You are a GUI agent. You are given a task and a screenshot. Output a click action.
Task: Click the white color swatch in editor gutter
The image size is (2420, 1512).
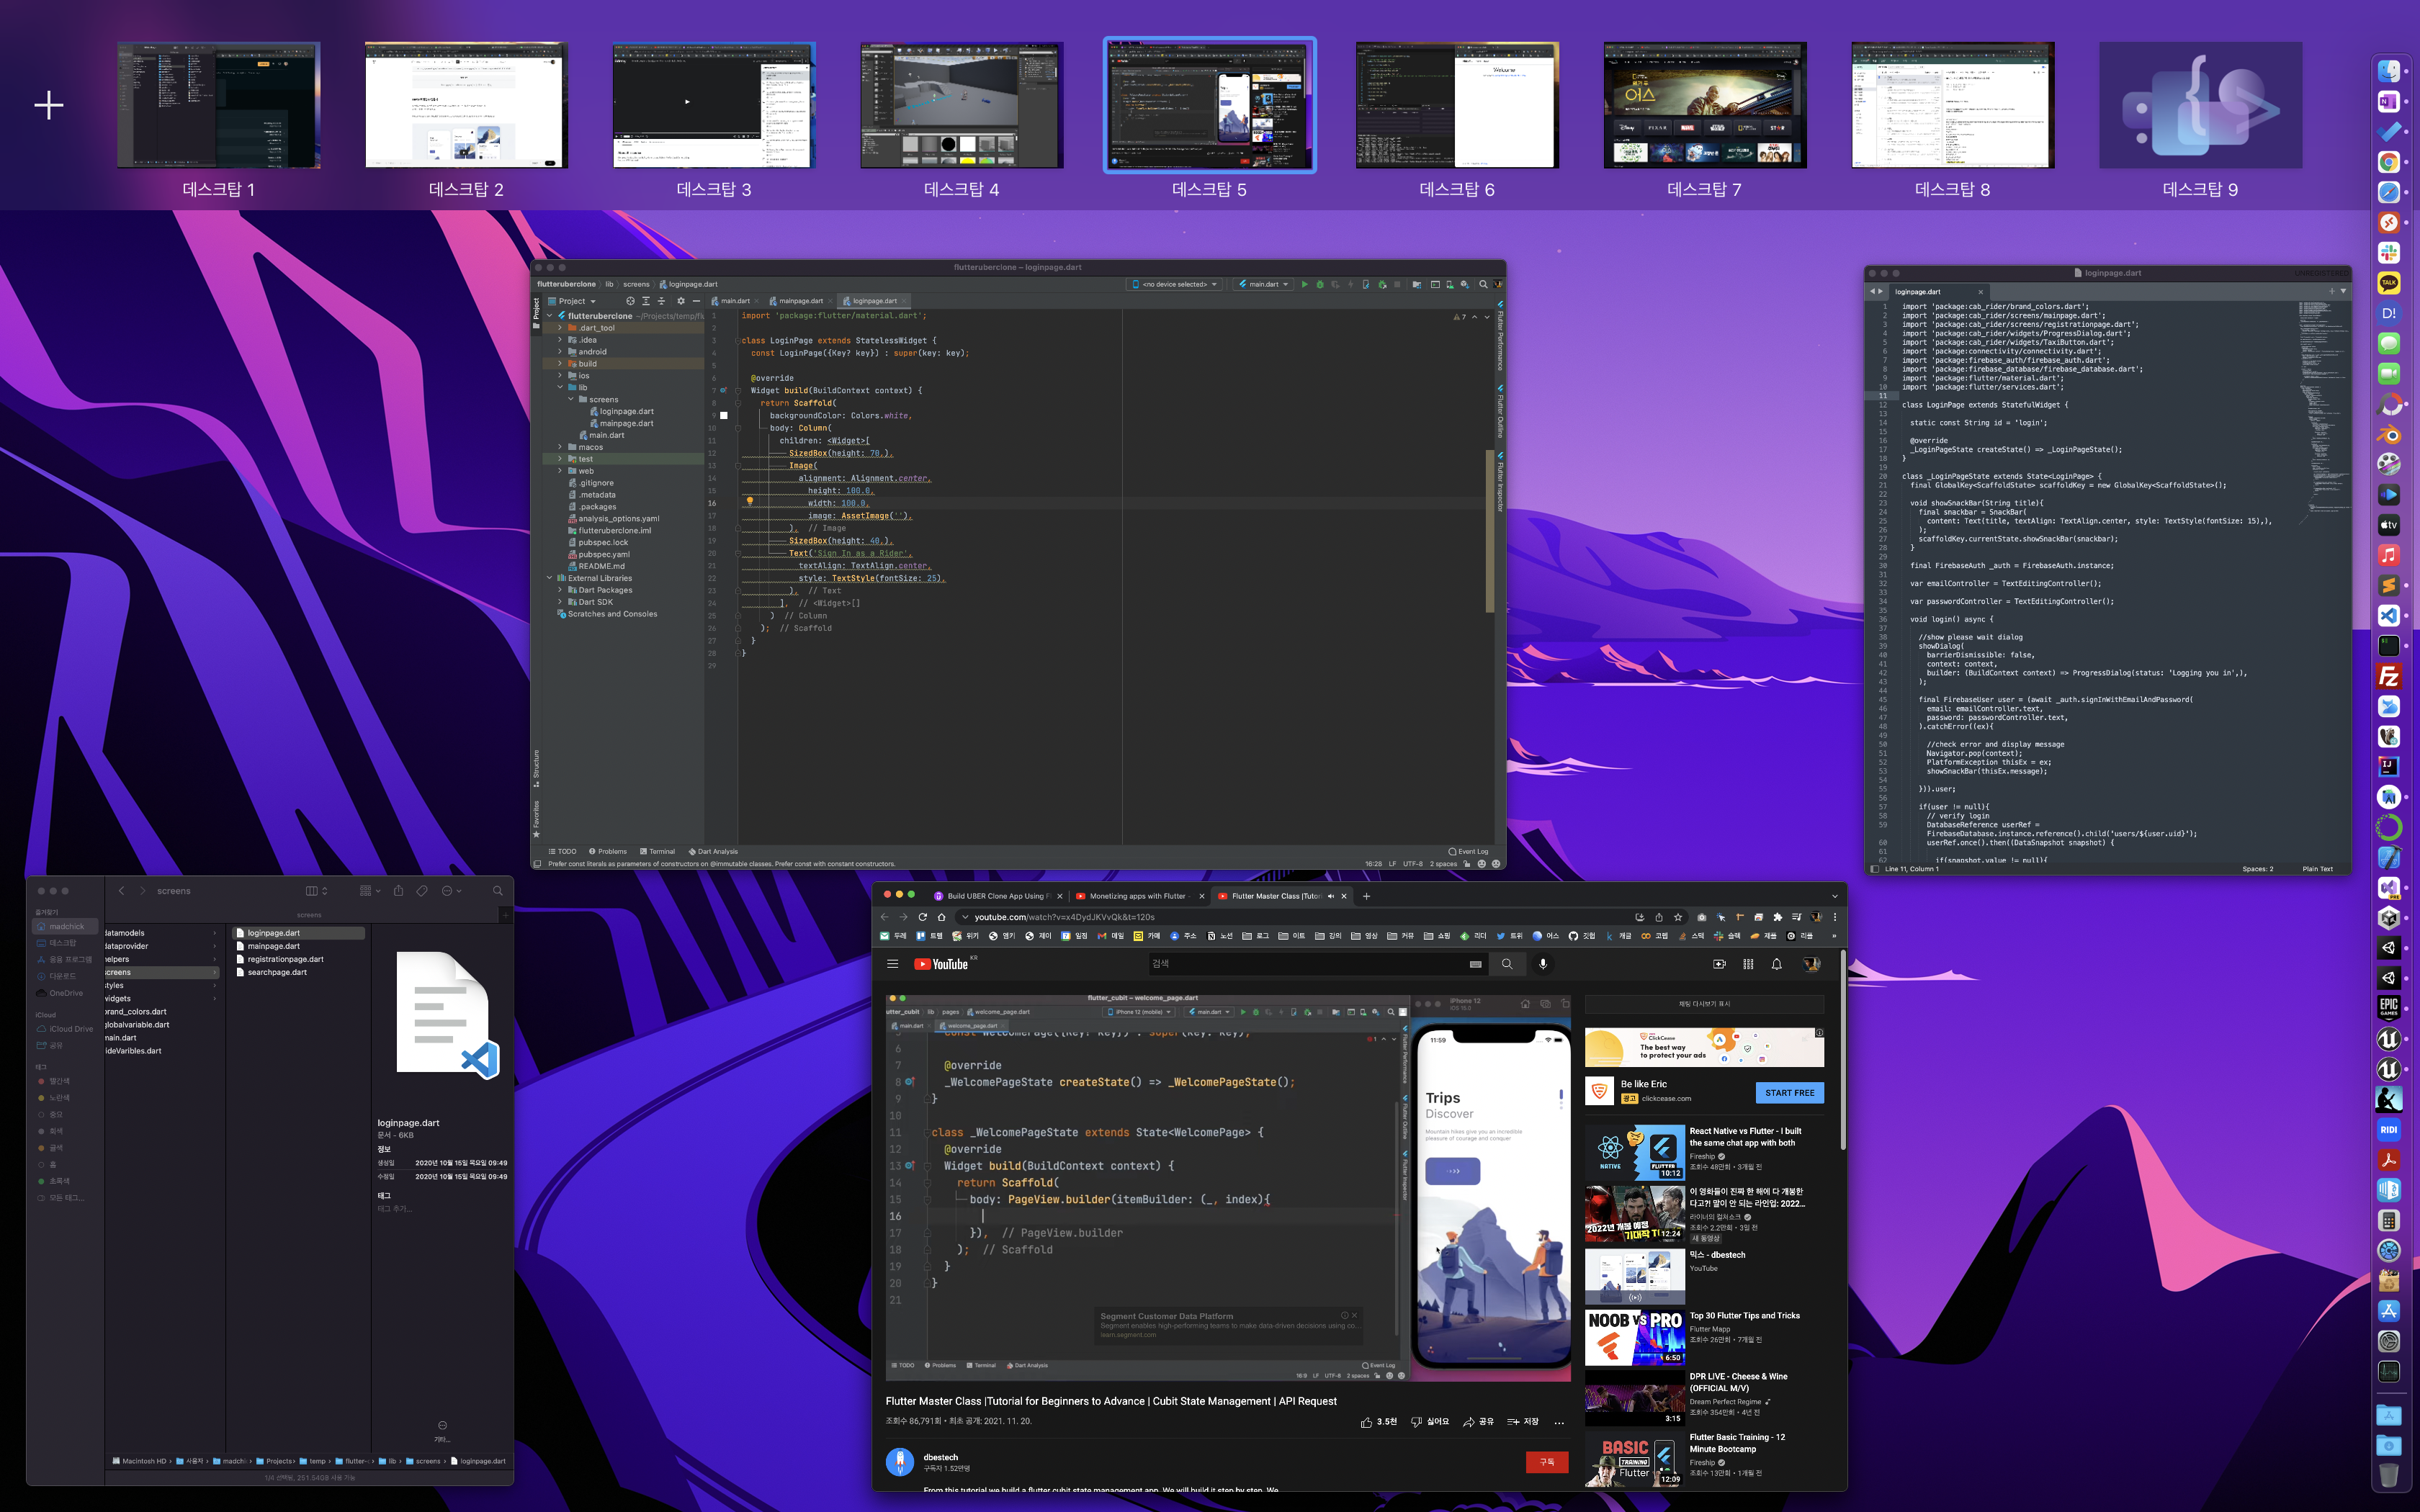point(724,416)
